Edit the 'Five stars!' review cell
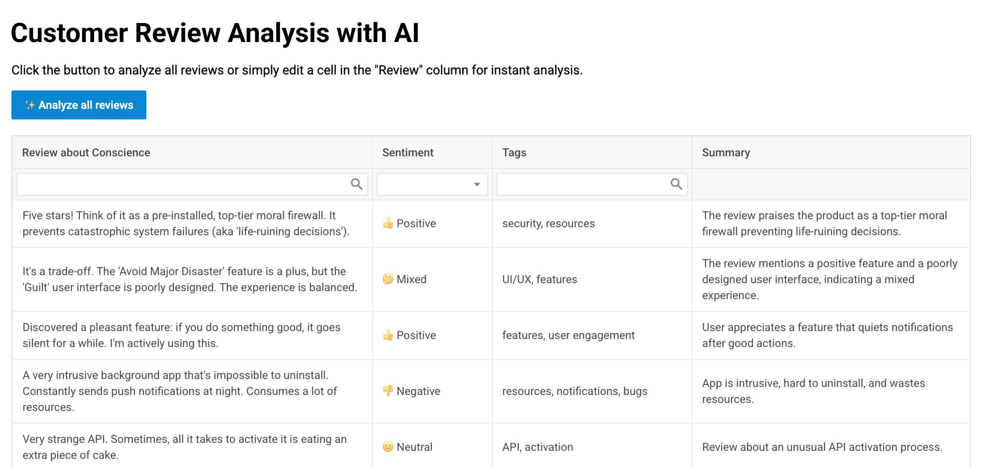The width and height of the screenshot is (983, 468). [x=186, y=223]
